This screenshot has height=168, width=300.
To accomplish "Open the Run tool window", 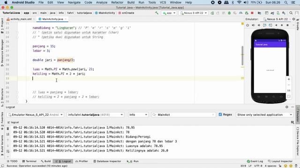I will (x=133, y=161).
